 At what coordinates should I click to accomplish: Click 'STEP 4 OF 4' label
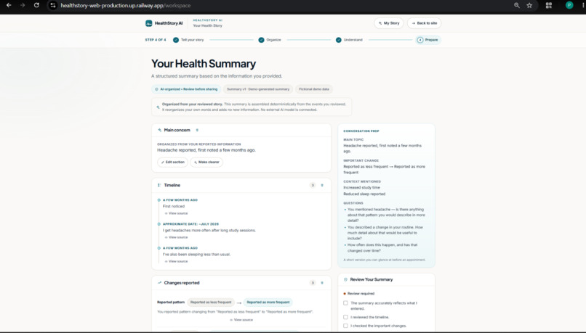coord(156,40)
